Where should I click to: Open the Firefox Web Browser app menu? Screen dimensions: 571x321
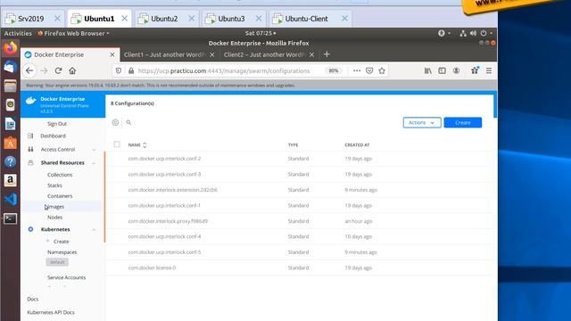click(x=73, y=33)
